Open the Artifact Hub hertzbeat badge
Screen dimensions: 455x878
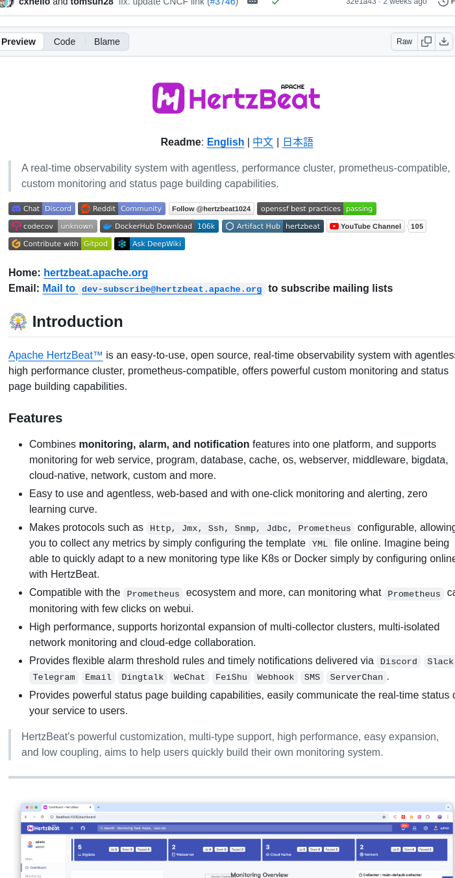[x=273, y=226]
